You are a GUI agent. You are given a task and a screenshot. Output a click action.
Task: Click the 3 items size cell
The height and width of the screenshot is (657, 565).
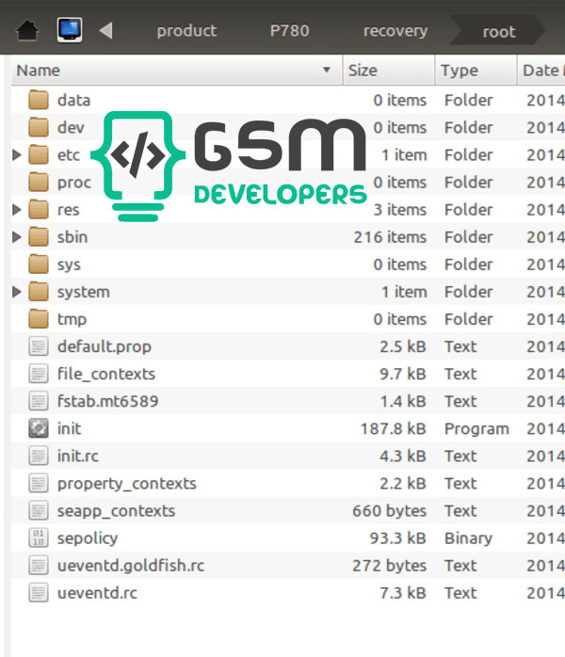(x=400, y=210)
